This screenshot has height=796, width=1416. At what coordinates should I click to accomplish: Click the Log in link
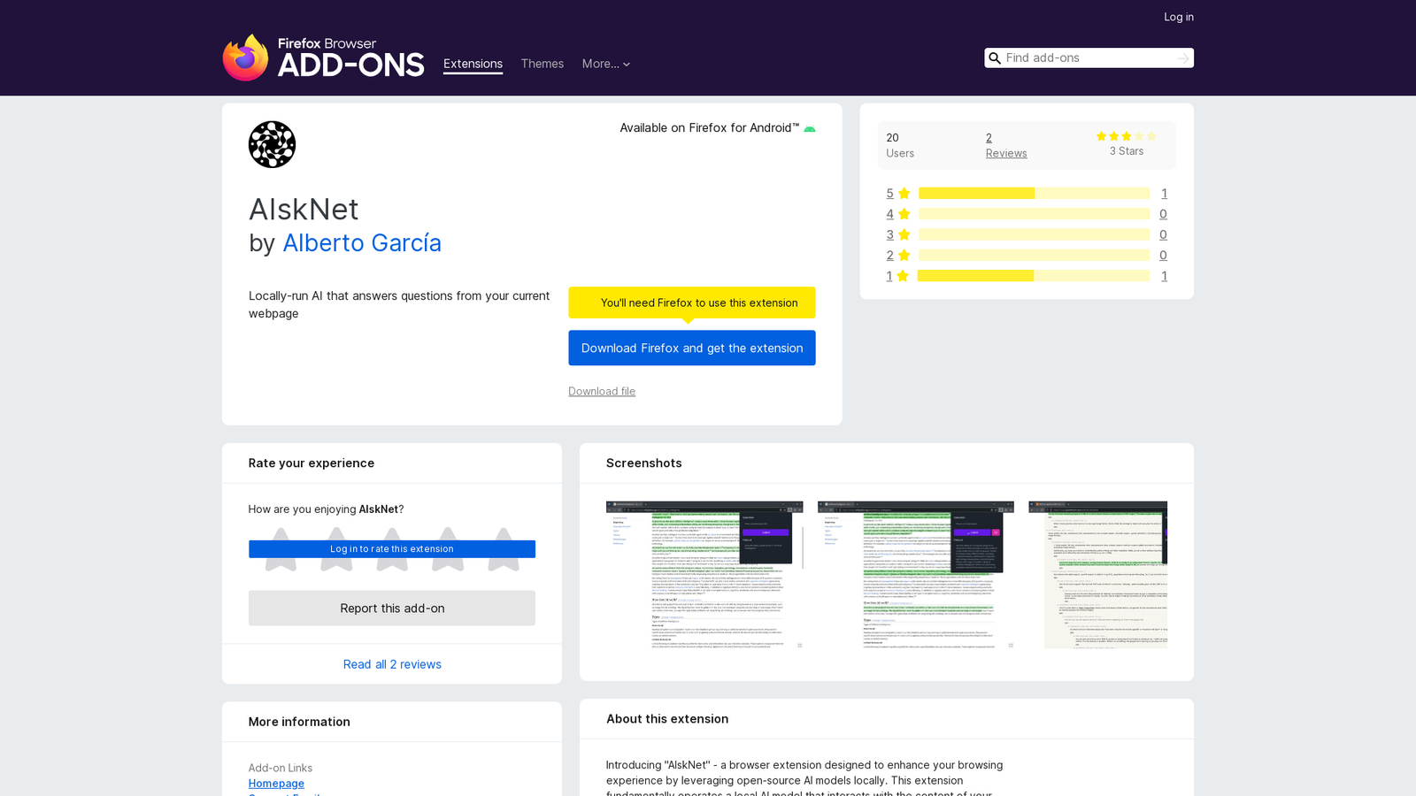(x=1179, y=17)
